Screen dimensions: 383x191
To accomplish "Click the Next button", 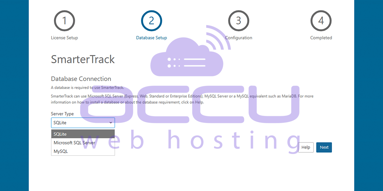I will 324,147.
